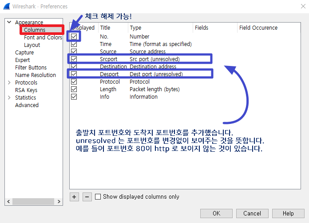Click the Title column header
The height and width of the screenshot is (223, 309).
113,28
